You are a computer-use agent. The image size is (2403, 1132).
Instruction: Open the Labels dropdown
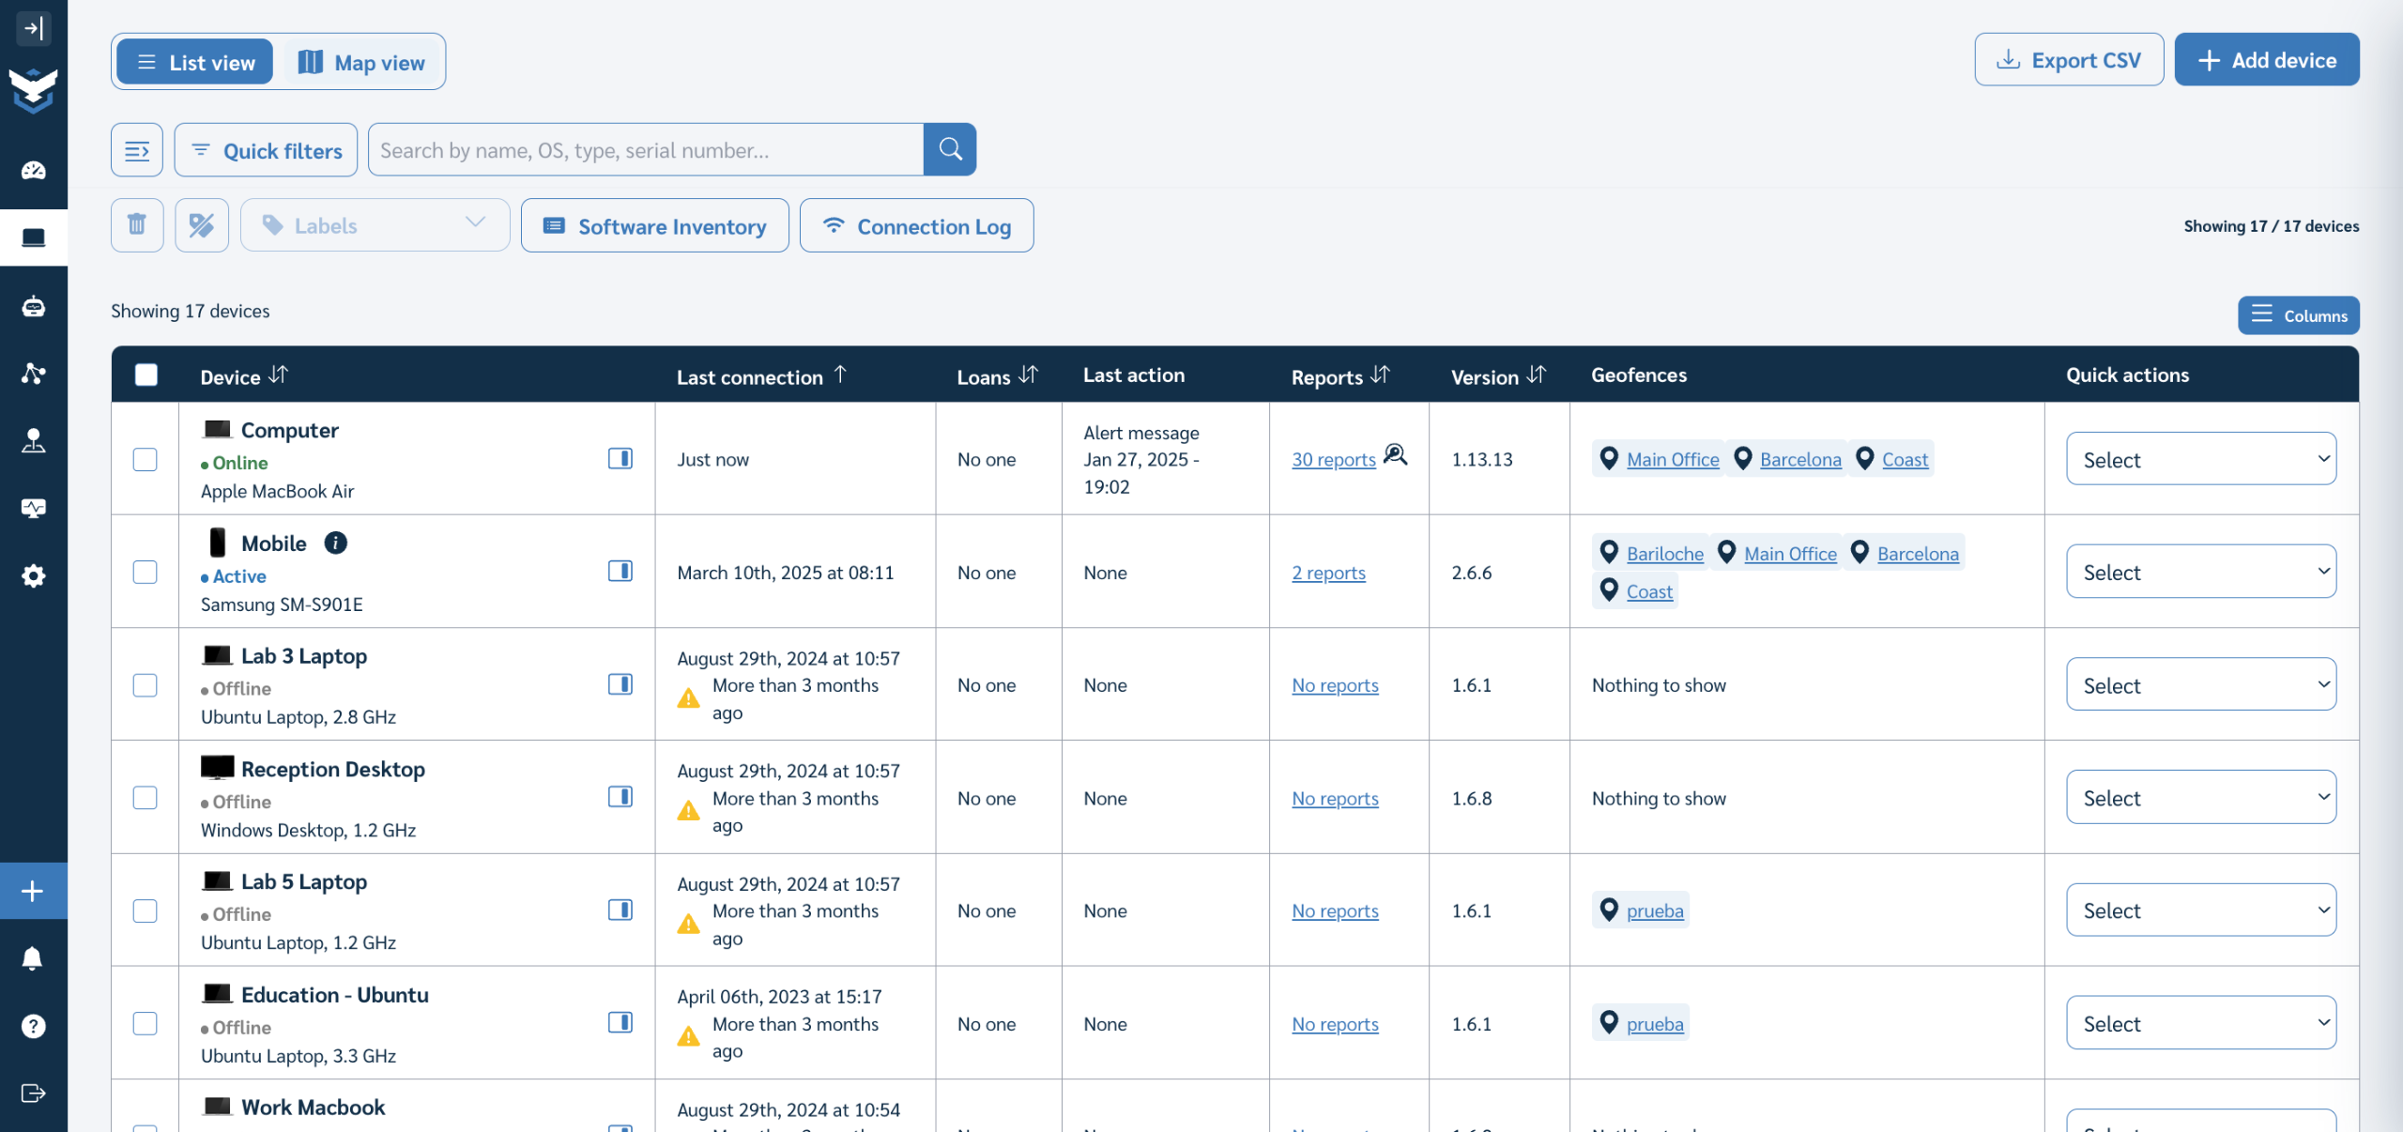(x=375, y=225)
